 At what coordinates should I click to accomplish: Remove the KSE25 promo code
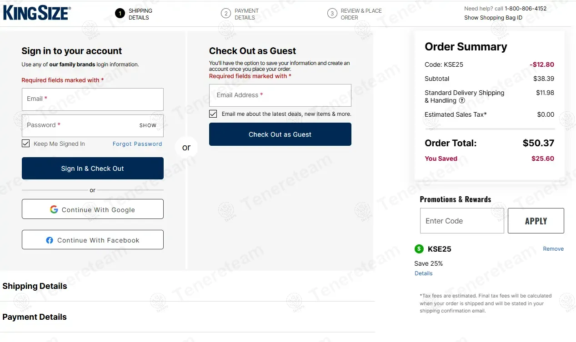(x=553, y=249)
